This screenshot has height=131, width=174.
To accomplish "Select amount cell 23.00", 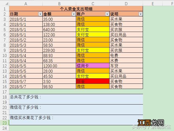I will pyautogui.click(x=59, y=40).
